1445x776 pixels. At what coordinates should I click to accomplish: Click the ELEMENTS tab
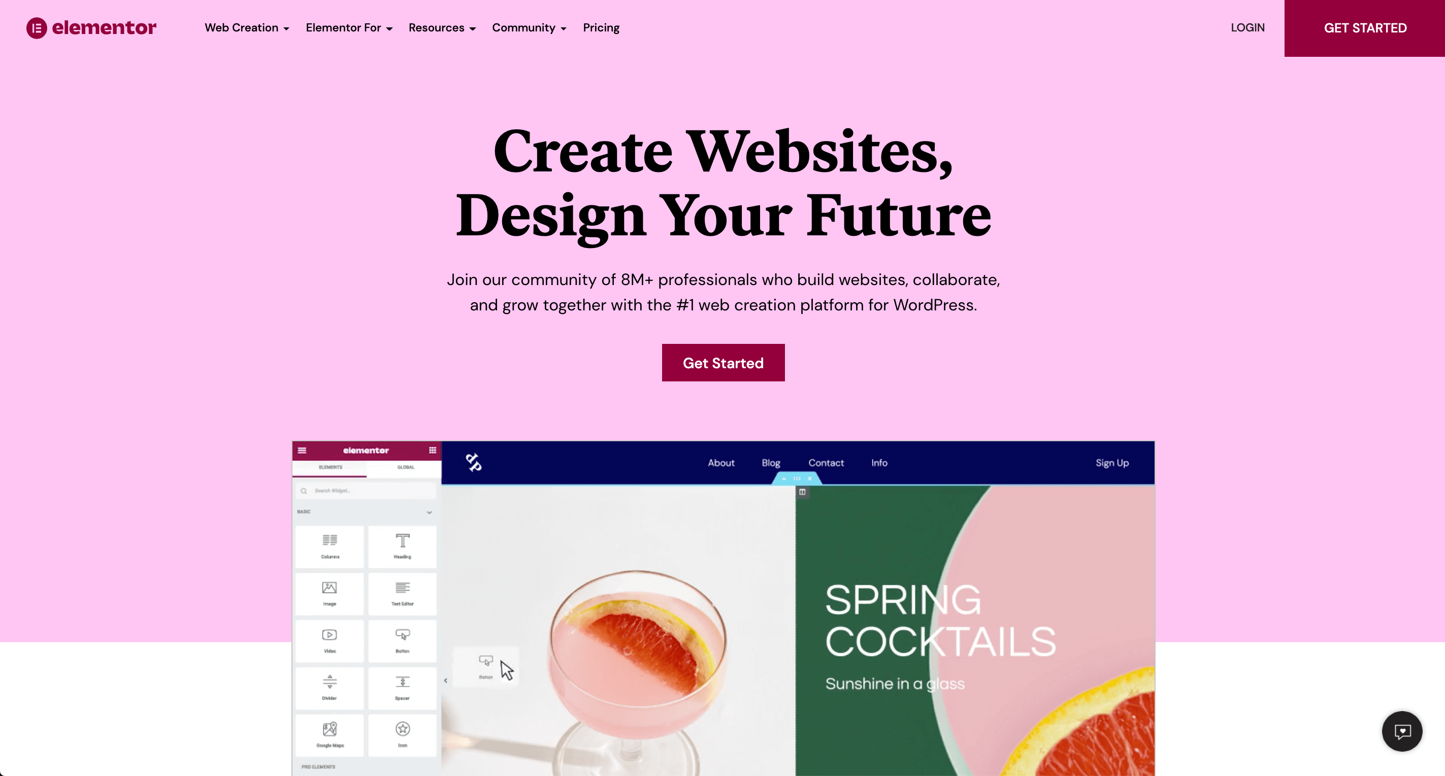click(331, 467)
